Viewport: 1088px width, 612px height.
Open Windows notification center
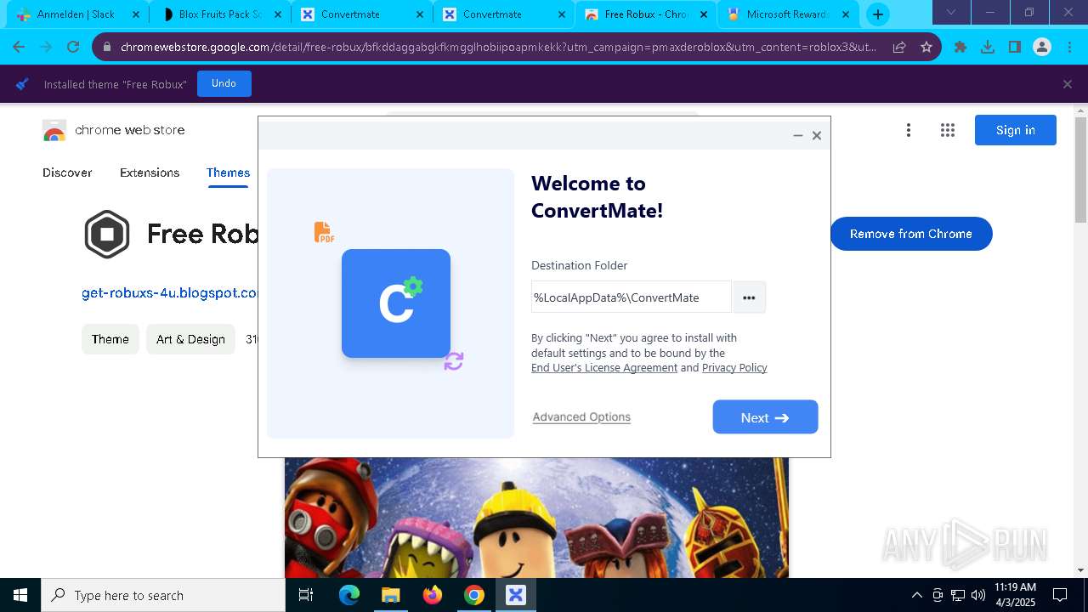pyautogui.click(x=1060, y=595)
